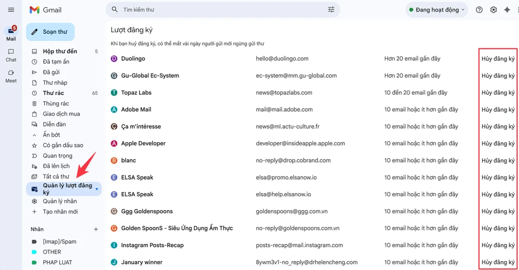Image resolution: width=519 pixels, height=270 pixels.
Task: Open Meet in the left rail
Action: (x=11, y=76)
